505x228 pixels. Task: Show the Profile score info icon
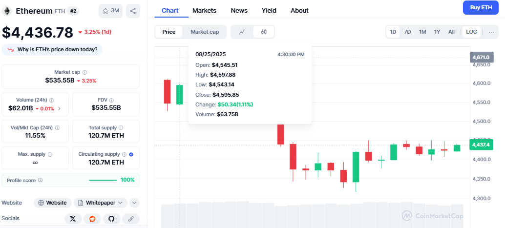[40, 180]
